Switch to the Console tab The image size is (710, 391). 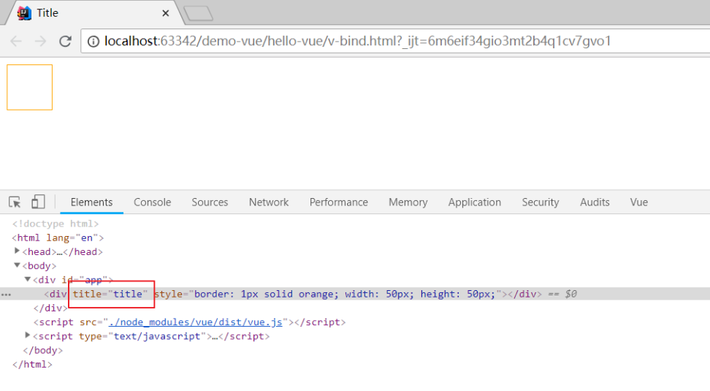point(152,202)
